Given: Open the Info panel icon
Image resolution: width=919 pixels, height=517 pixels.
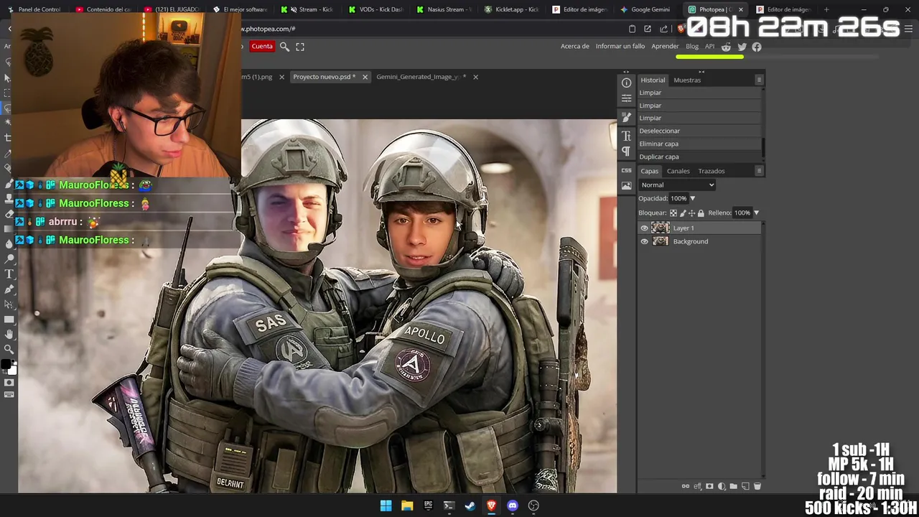Looking at the screenshot, I should [x=626, y=83].
